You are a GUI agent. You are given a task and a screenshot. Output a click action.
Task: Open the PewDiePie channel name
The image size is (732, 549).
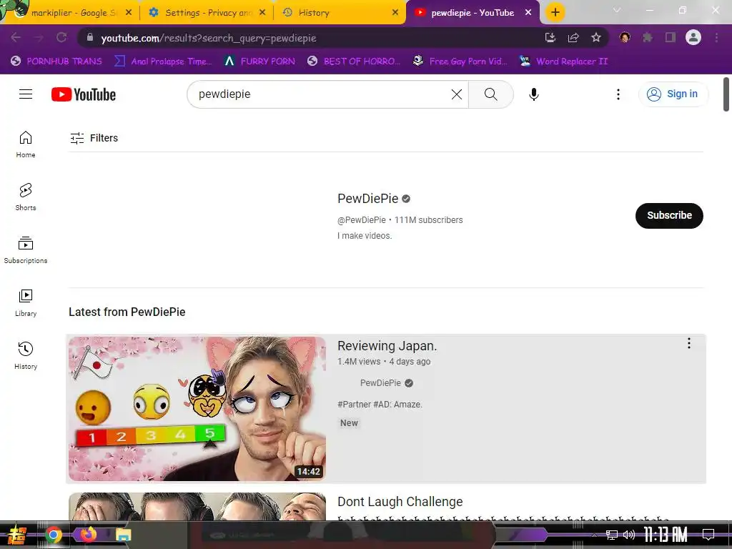click(x=368, y=199)
